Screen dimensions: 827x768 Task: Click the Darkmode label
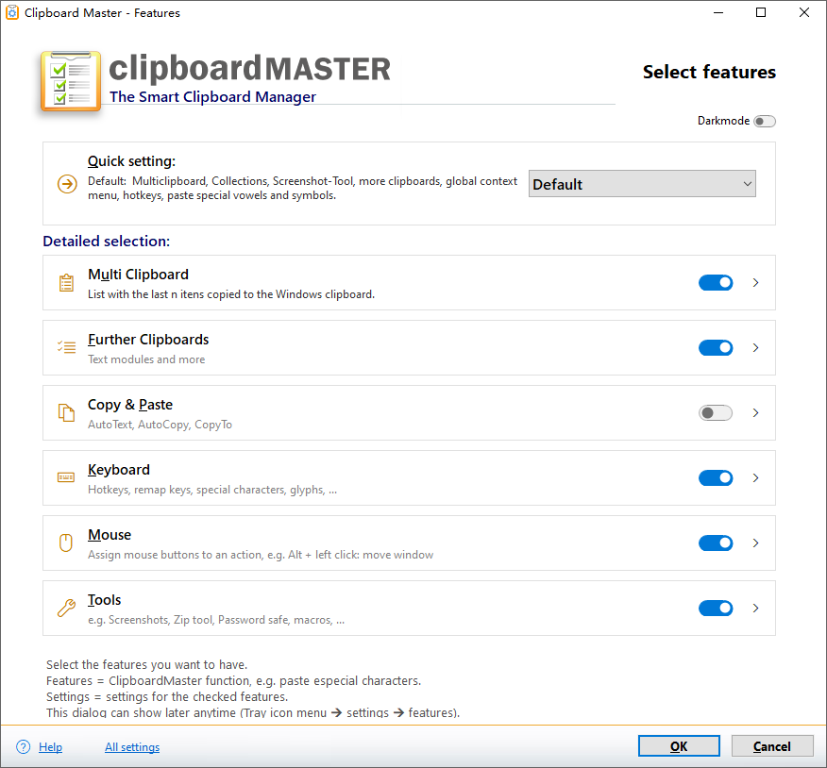pos(723,121)
